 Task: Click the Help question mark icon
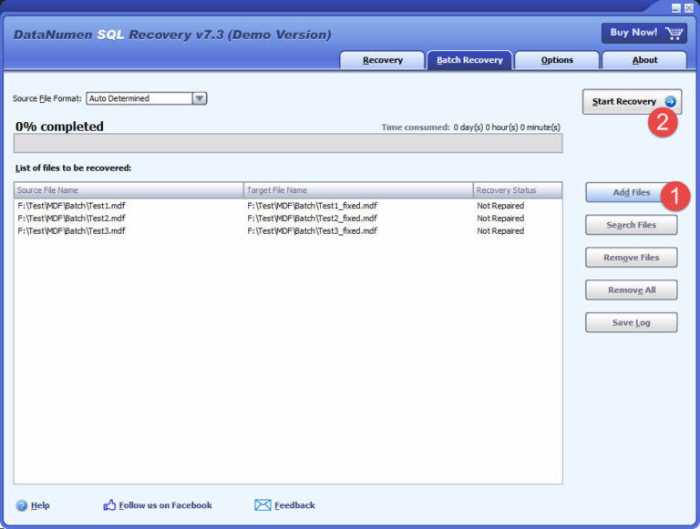22,505
